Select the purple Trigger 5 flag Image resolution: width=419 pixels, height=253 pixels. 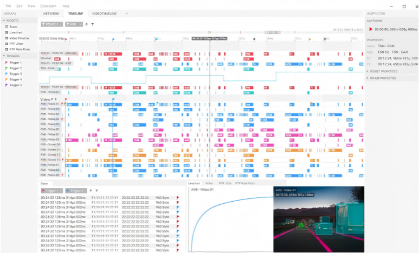tap(6, 85)
